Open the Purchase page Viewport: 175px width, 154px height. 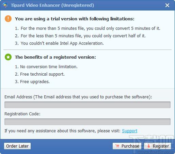point(127,146)
